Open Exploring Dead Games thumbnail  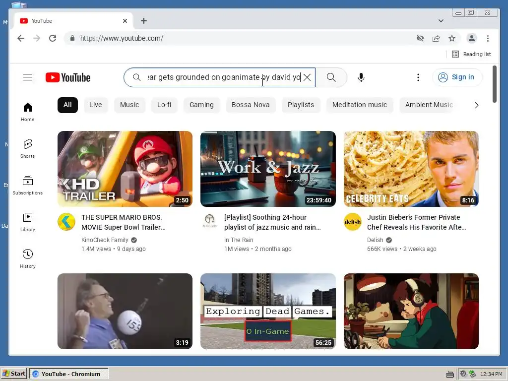(268, 311)
